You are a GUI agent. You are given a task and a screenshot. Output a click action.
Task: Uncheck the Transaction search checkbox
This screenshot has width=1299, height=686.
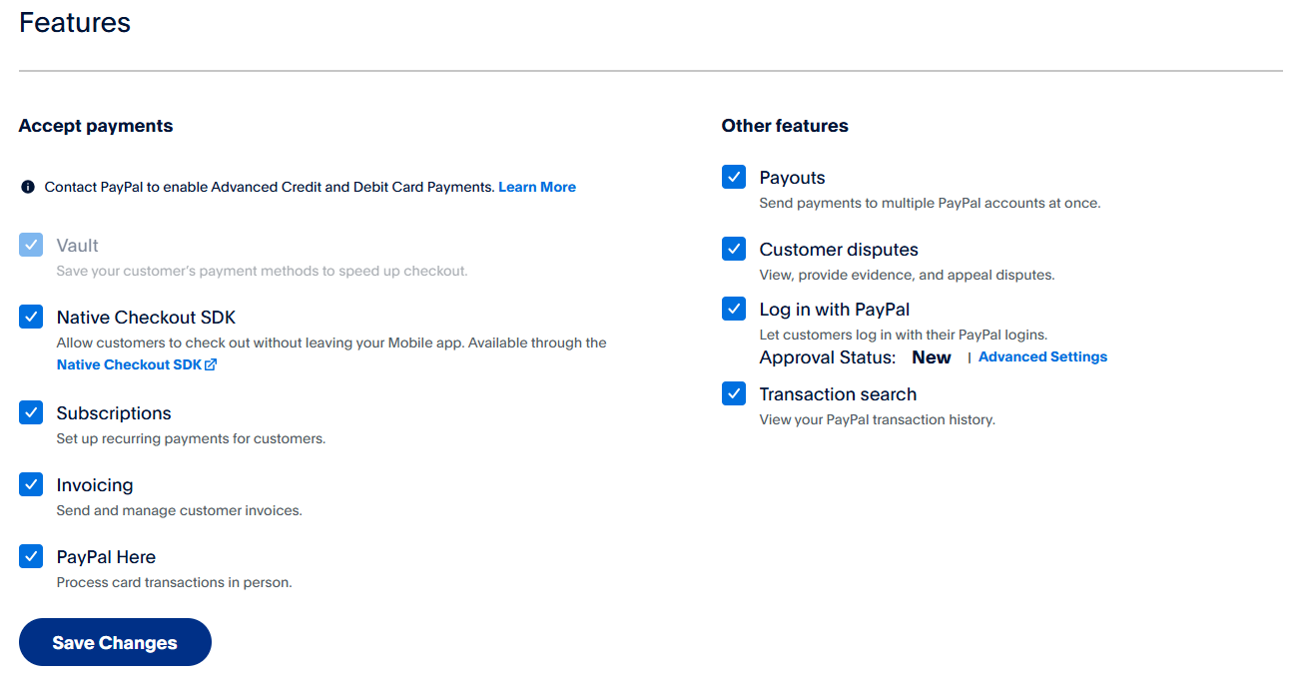(x=734, y=393)
